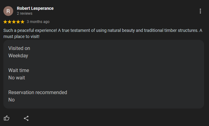This screenshot has width=209, height=126.
Task: Like the review with thumbs-up icon
Action: pyautogui.click(x=6, y=118)
